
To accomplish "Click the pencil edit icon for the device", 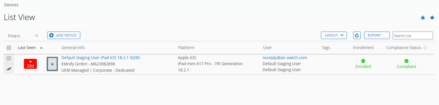I will [x=9, y=69].
